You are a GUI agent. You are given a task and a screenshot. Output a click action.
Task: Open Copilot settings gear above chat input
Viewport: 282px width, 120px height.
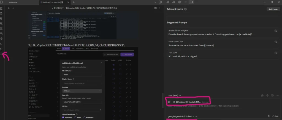pos(267,96)
